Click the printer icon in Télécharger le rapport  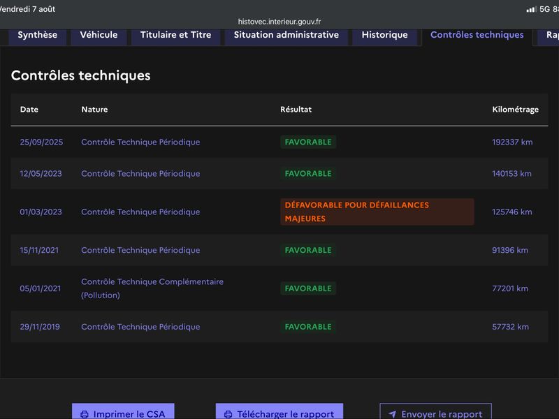[x=228, y=414]
